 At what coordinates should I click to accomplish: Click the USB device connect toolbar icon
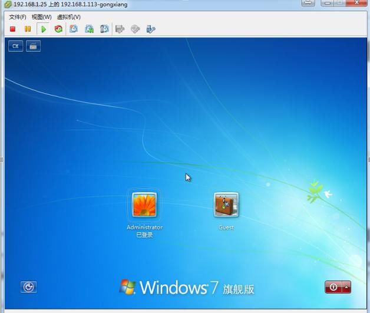(151, 29)
